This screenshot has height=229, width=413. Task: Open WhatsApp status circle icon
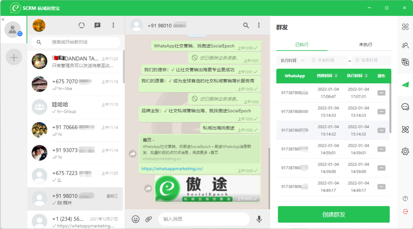pos(81,25)
